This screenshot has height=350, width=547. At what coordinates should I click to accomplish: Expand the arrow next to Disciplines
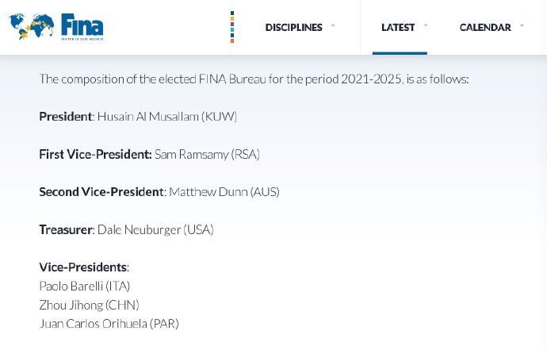tap(333, 26)
